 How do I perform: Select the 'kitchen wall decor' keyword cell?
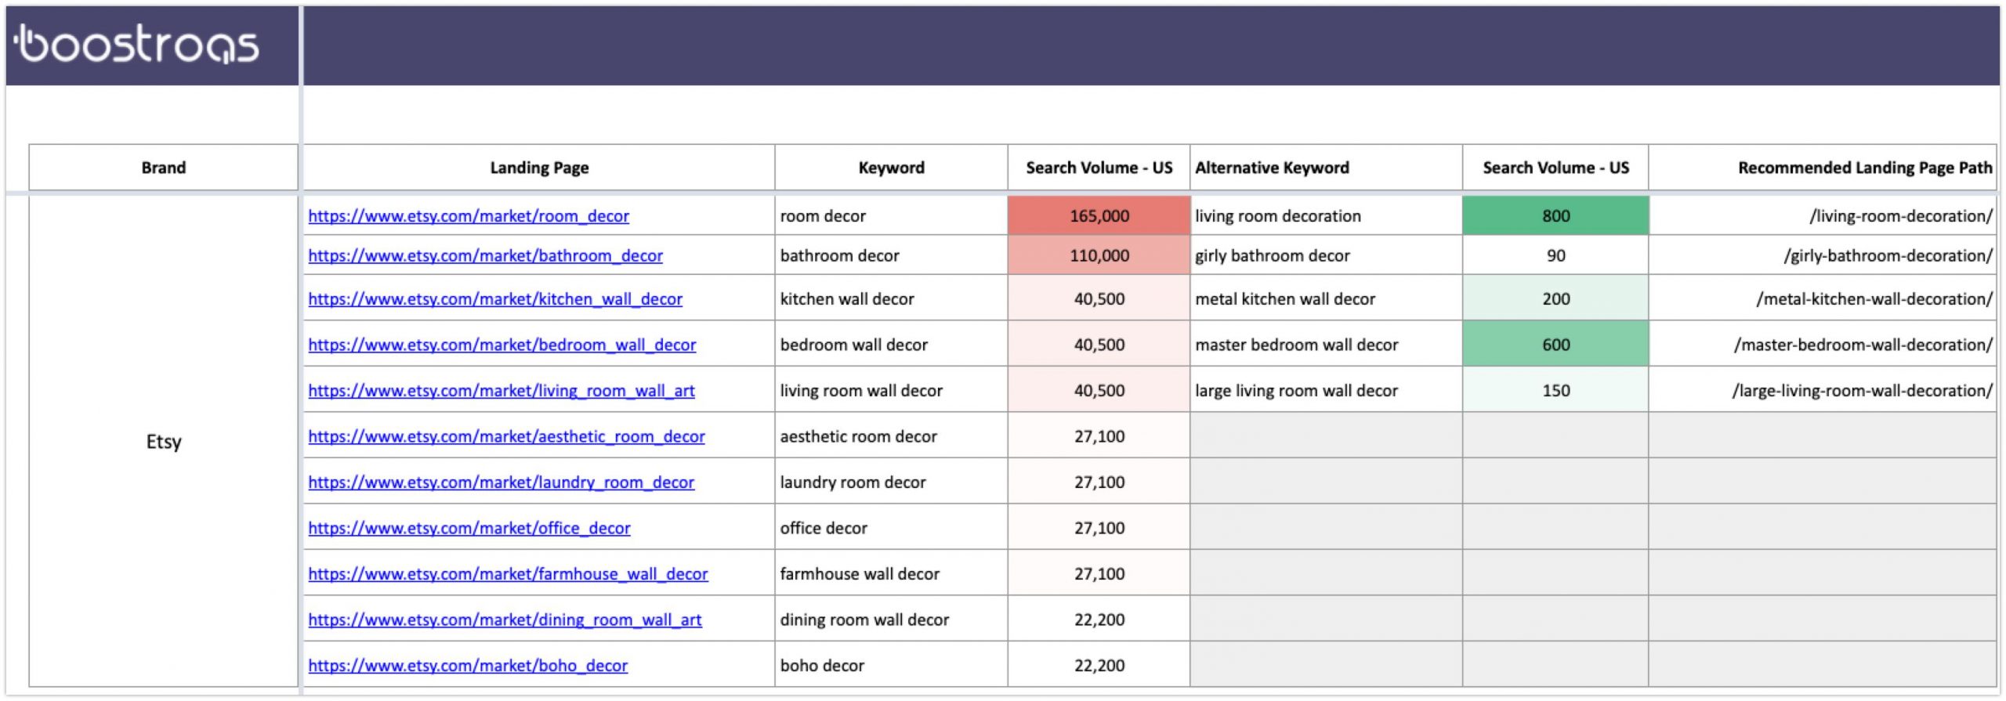(x=891, y=299)
